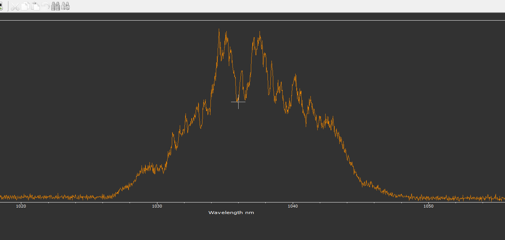Pick the 1050 axis tick label

428,206
